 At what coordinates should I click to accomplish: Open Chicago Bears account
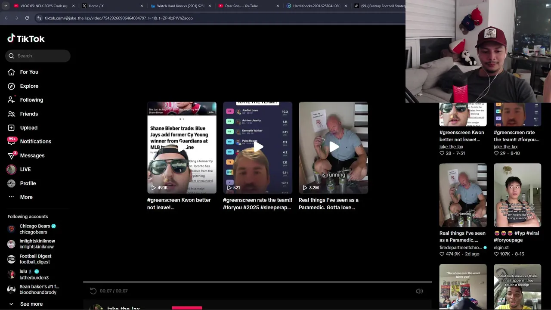click(34, 229)
